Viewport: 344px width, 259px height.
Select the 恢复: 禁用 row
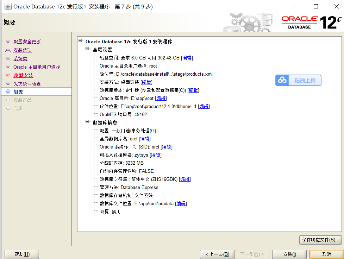(110, 212)
